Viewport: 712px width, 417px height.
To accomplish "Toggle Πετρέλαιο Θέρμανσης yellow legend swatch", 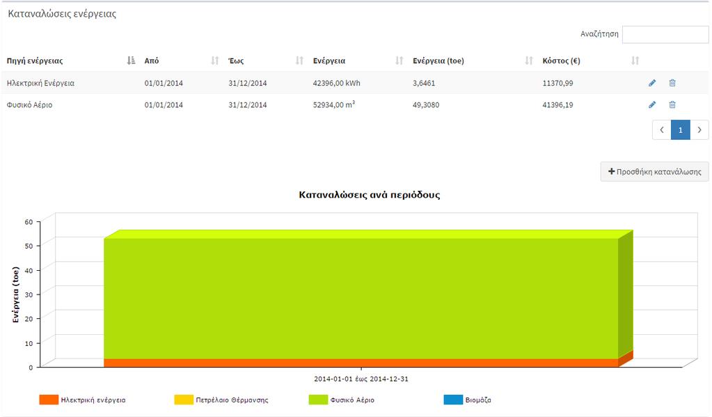I will 184,400.
